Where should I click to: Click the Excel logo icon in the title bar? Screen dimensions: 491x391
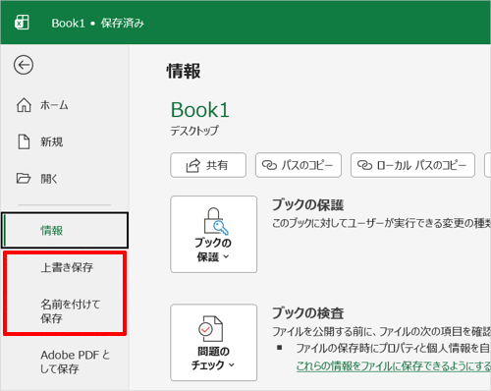click(22, 23)
